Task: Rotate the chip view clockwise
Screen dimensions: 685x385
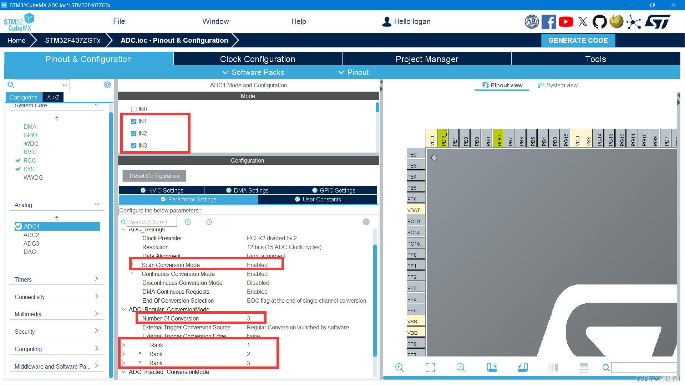Action: (492, 368)
